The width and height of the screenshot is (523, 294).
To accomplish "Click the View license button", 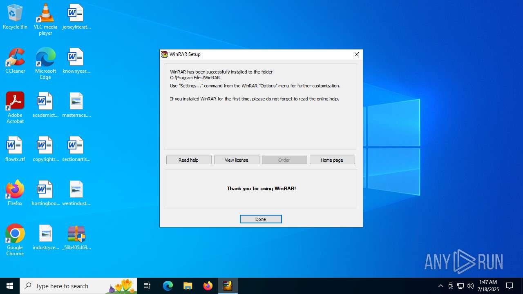I will tap(237, 160).
